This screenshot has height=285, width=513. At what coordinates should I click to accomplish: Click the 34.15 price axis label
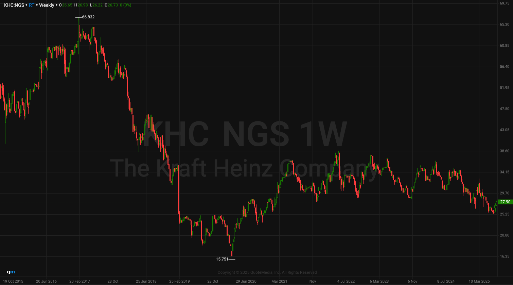coord(505,172)
